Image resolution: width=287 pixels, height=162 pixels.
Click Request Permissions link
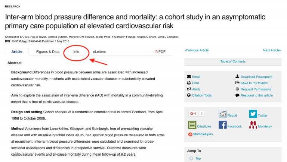point(256,89)
